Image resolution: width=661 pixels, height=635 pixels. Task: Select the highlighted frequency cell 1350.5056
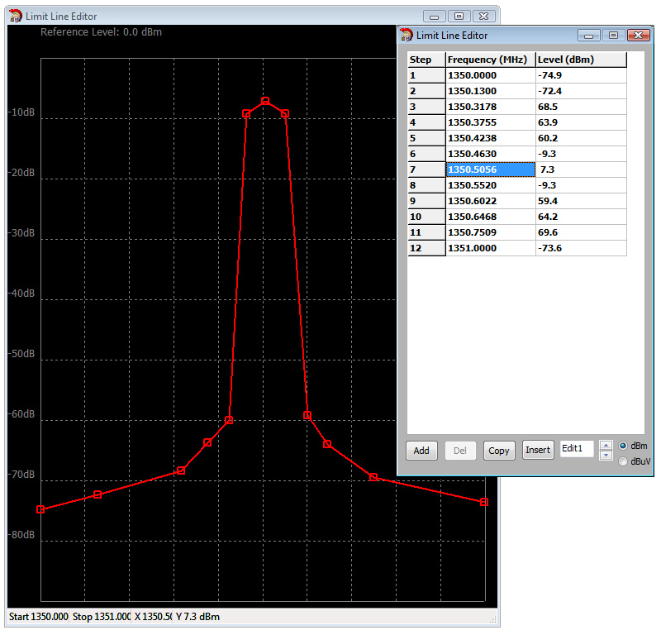tap(490, 169)
